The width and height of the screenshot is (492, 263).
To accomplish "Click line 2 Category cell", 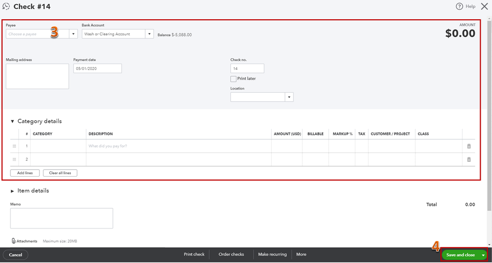I will coord(58,159).
